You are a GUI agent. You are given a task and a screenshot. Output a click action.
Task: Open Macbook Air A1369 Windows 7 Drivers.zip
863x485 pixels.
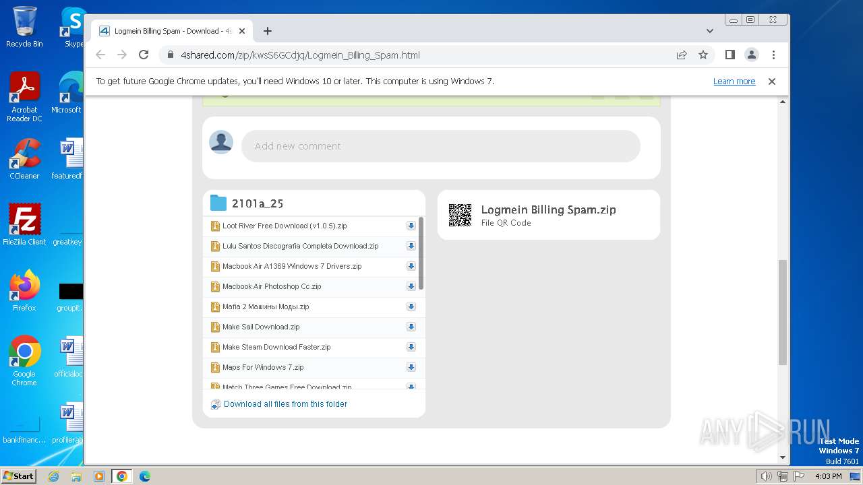(x=292, y=266)
